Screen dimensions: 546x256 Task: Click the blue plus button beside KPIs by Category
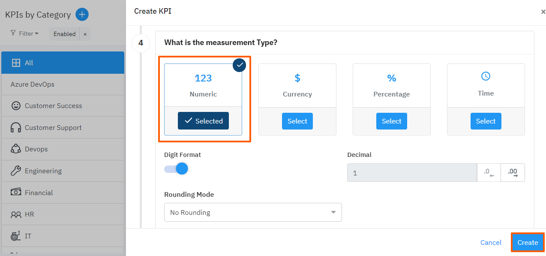(82, 14)
